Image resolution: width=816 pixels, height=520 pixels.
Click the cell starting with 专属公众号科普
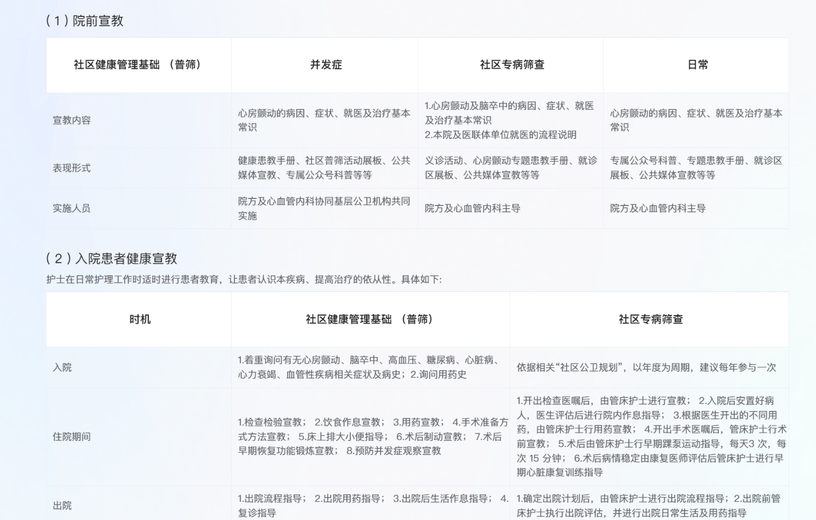[696, 168]
